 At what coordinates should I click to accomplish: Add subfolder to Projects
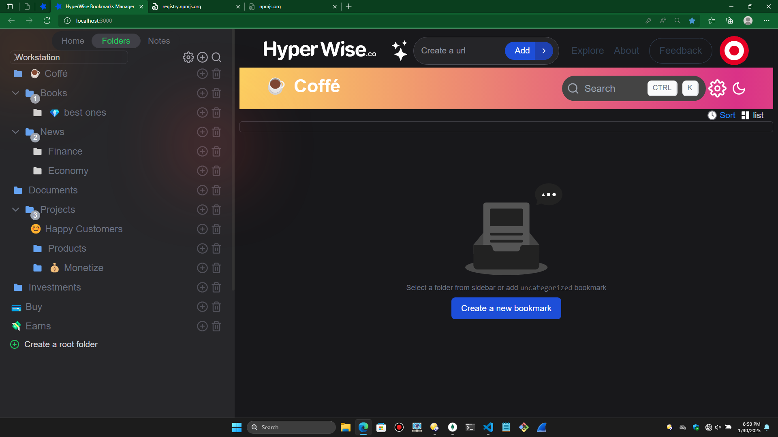click(202, 210)
